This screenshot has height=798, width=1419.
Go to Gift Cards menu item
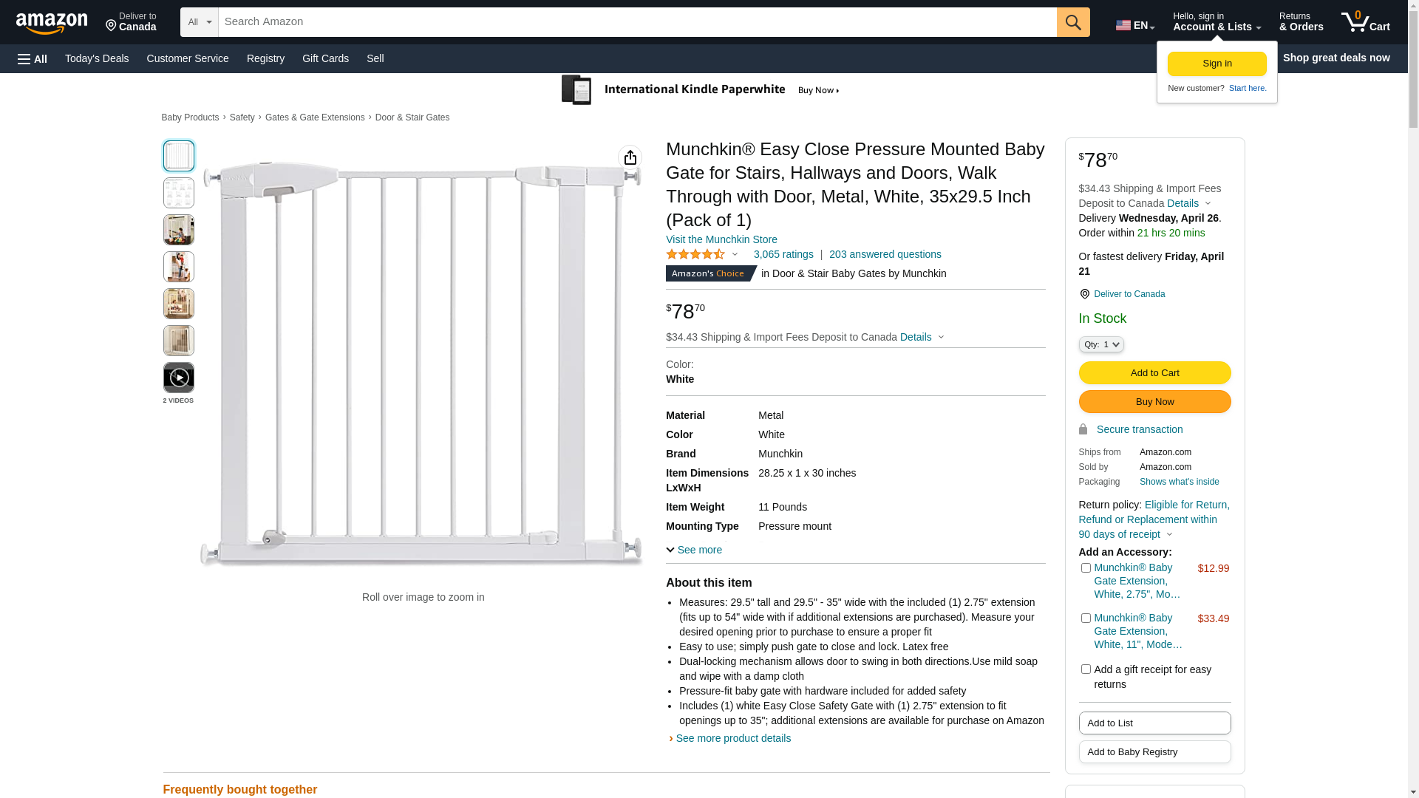pos(325,58)
